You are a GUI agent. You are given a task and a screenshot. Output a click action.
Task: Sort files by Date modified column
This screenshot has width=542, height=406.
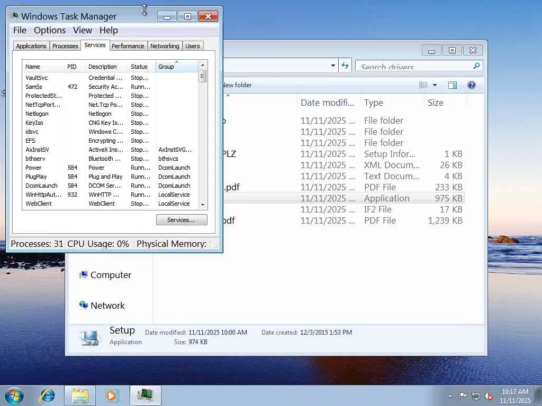coord(328,103)
